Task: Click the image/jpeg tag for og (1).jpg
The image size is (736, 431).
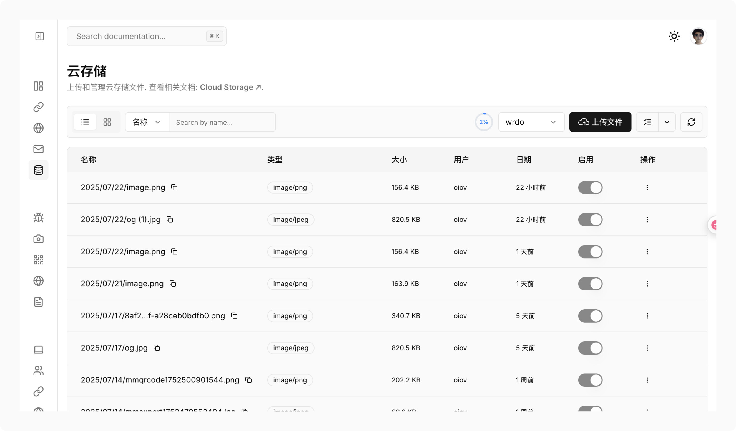Action: click(x=291, y=220)
